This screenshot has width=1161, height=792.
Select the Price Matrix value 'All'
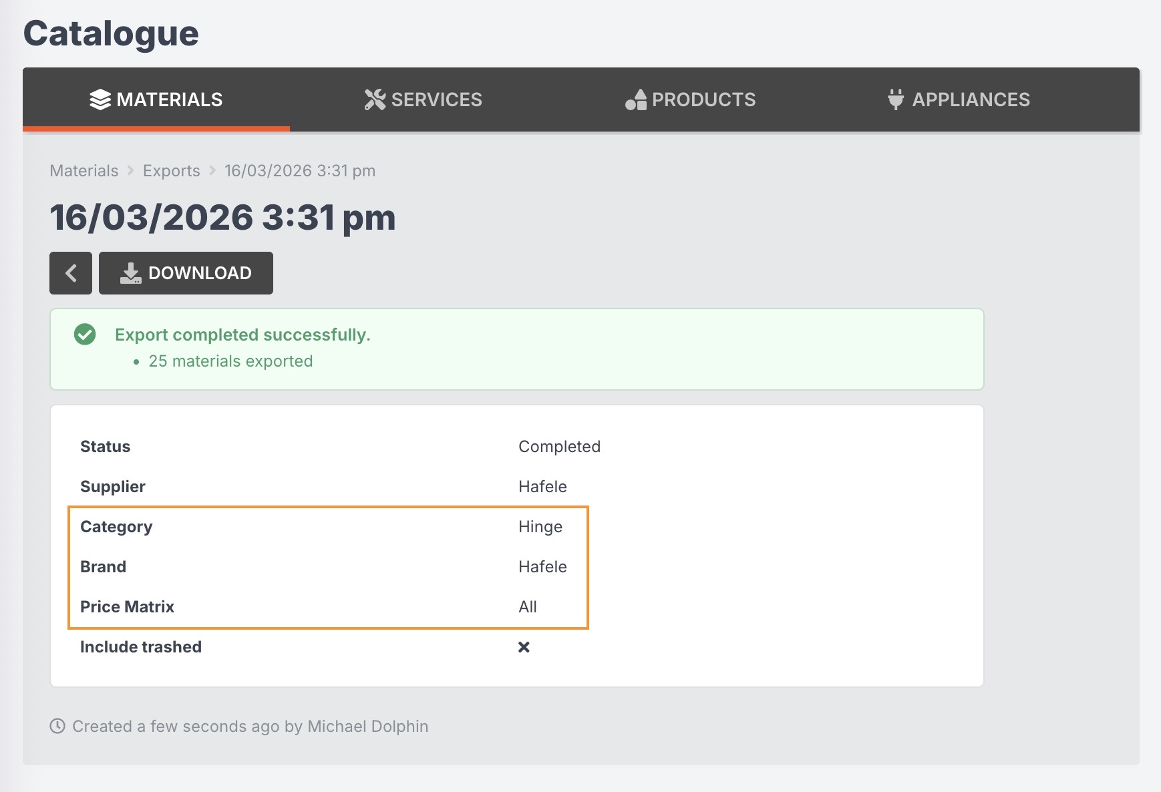click(x=528, y=607)
